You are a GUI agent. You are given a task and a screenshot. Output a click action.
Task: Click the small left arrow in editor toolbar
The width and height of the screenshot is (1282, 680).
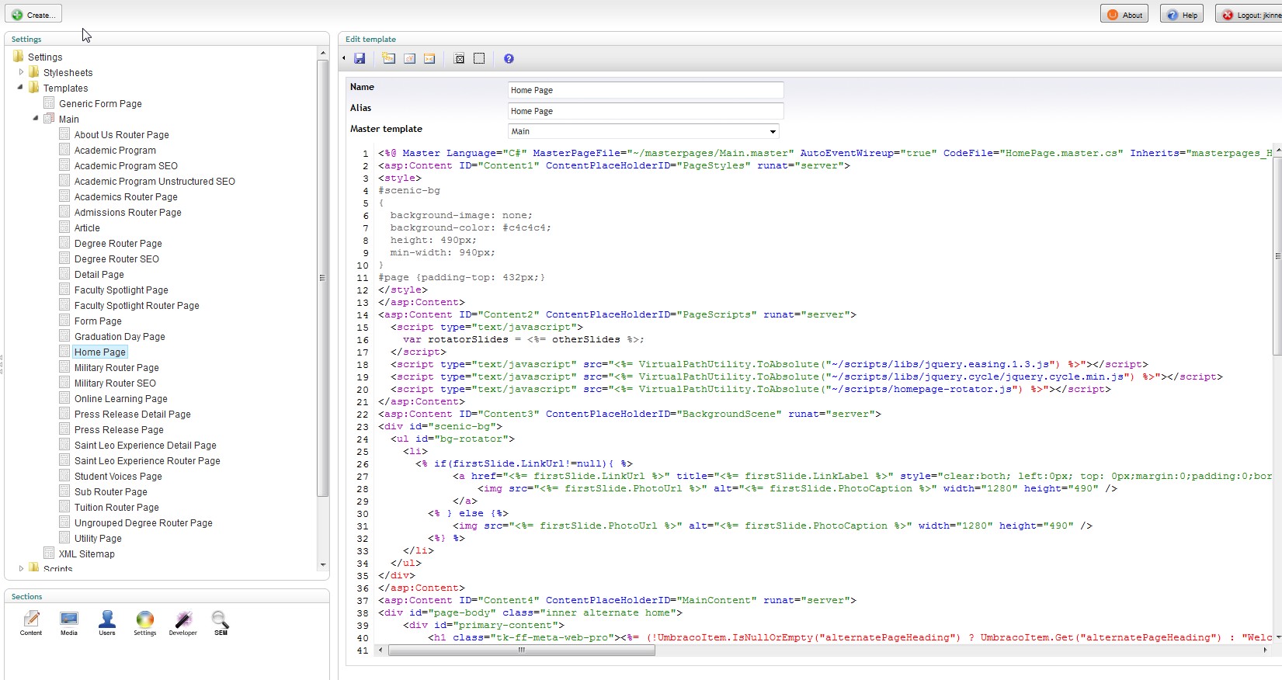pyautogui.click(x=344, y=58)
